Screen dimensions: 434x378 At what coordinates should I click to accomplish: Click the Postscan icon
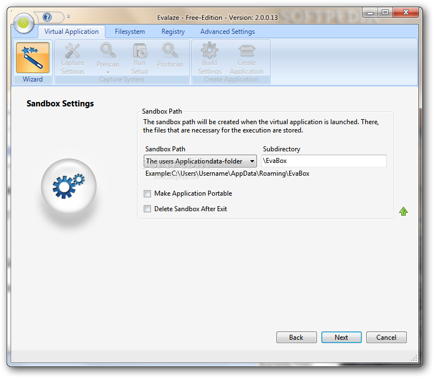point(170,50)
